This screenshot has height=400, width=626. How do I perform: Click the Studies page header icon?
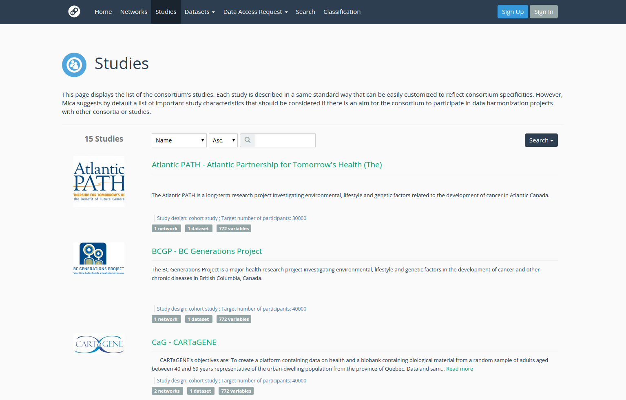pos(74,65)
